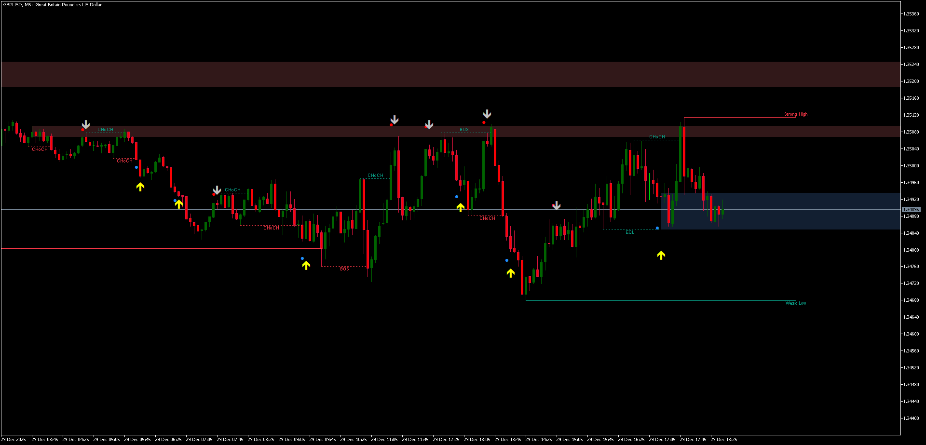Viewport: 926px width, 445px height.
Task: Click the red dot marker above the 13:05 high
Action: (x=484, y=122)
